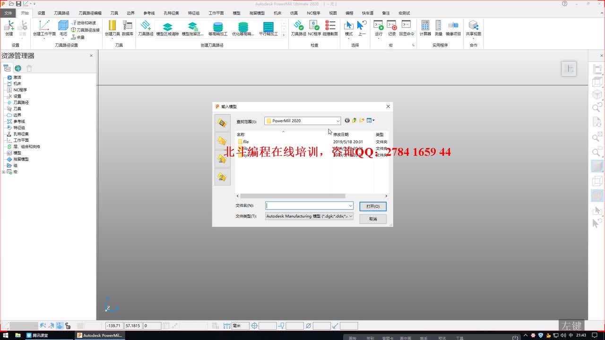The width and height of the screenshot is (605, 340).
Task: Switch to the 工作平面 ribbon tab
Action: pos(216,13)
